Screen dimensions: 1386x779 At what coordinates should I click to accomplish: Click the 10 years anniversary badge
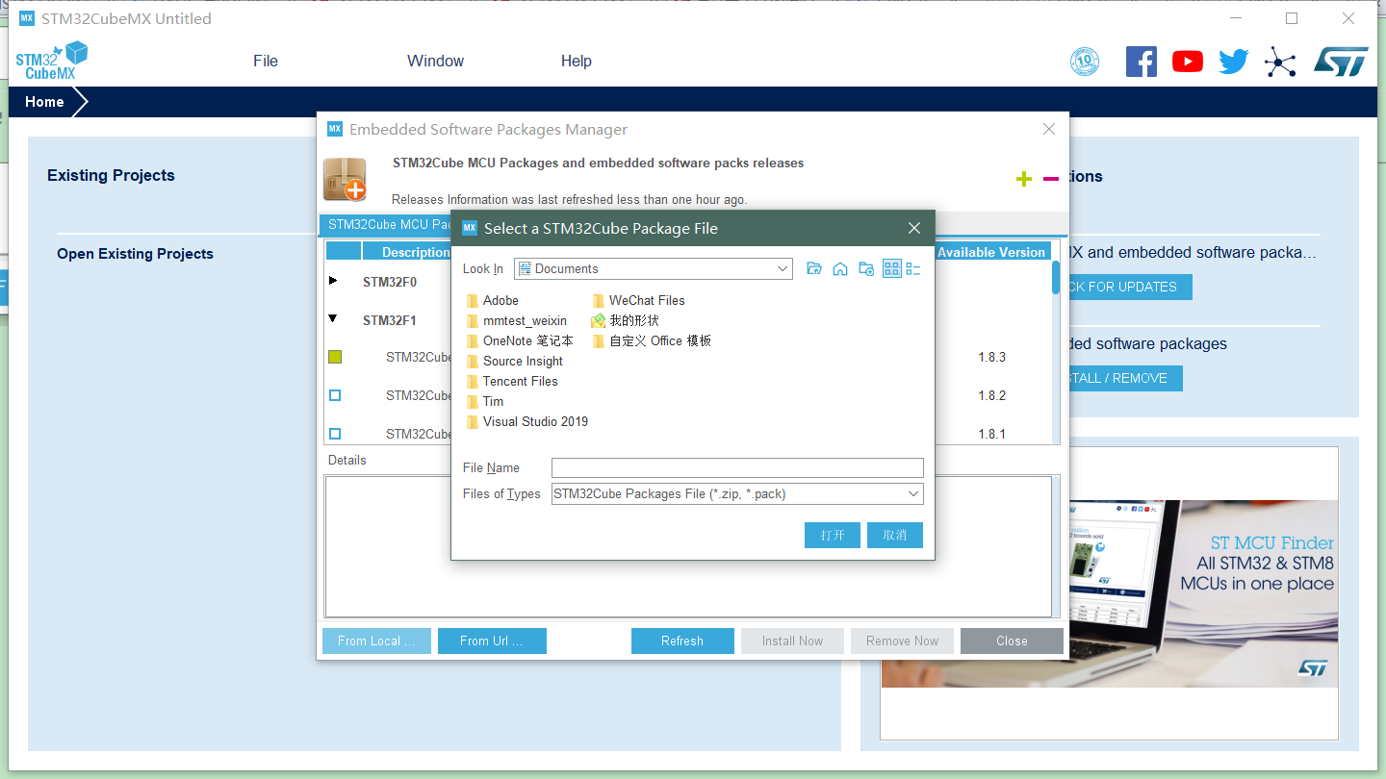pyautogui.click(x=1085, y=62)
